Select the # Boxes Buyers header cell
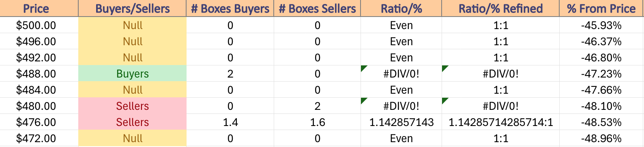The image size is (644, 147). pos(230,8)
